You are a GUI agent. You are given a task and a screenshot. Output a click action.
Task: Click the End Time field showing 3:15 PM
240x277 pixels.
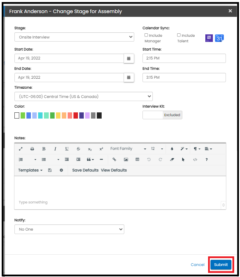(x=184, y=78)
